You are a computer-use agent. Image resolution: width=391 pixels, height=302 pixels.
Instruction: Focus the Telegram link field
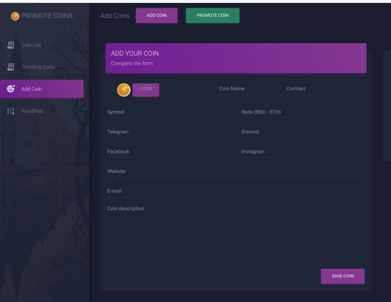tap(169, 132)
